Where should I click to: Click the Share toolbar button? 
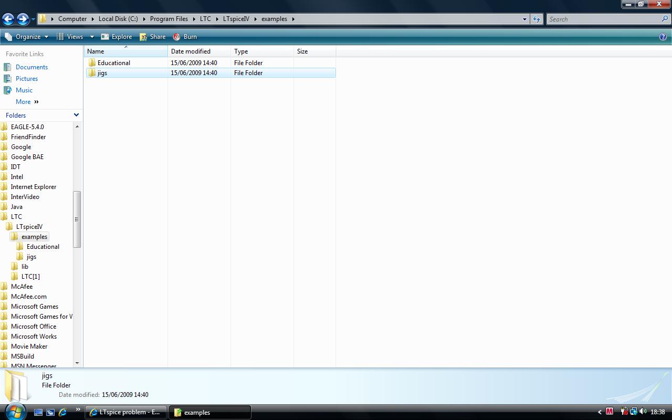pos(152,37)
